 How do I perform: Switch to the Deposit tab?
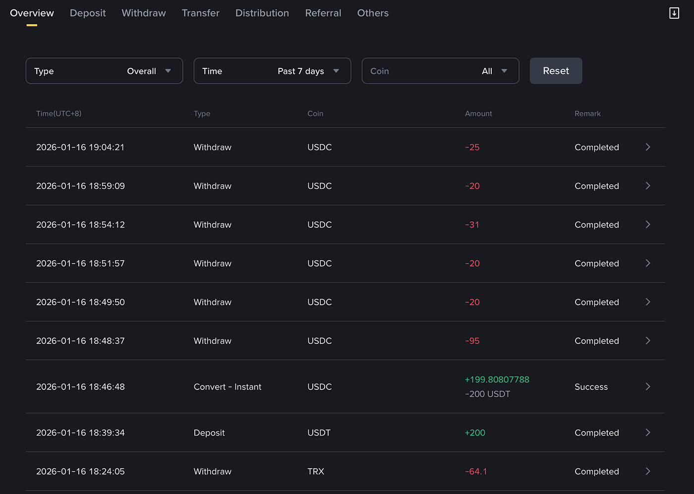coord(88,13)
